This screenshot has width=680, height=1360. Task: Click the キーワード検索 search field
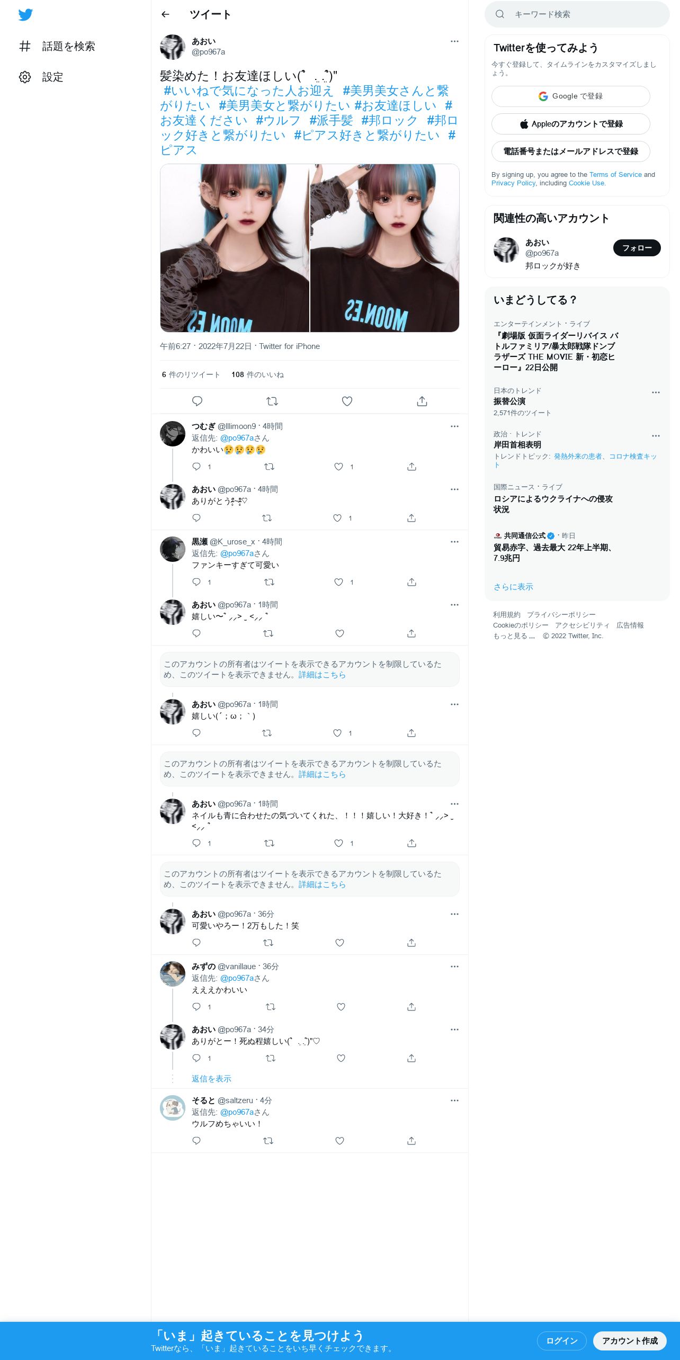tap(577, 14)
